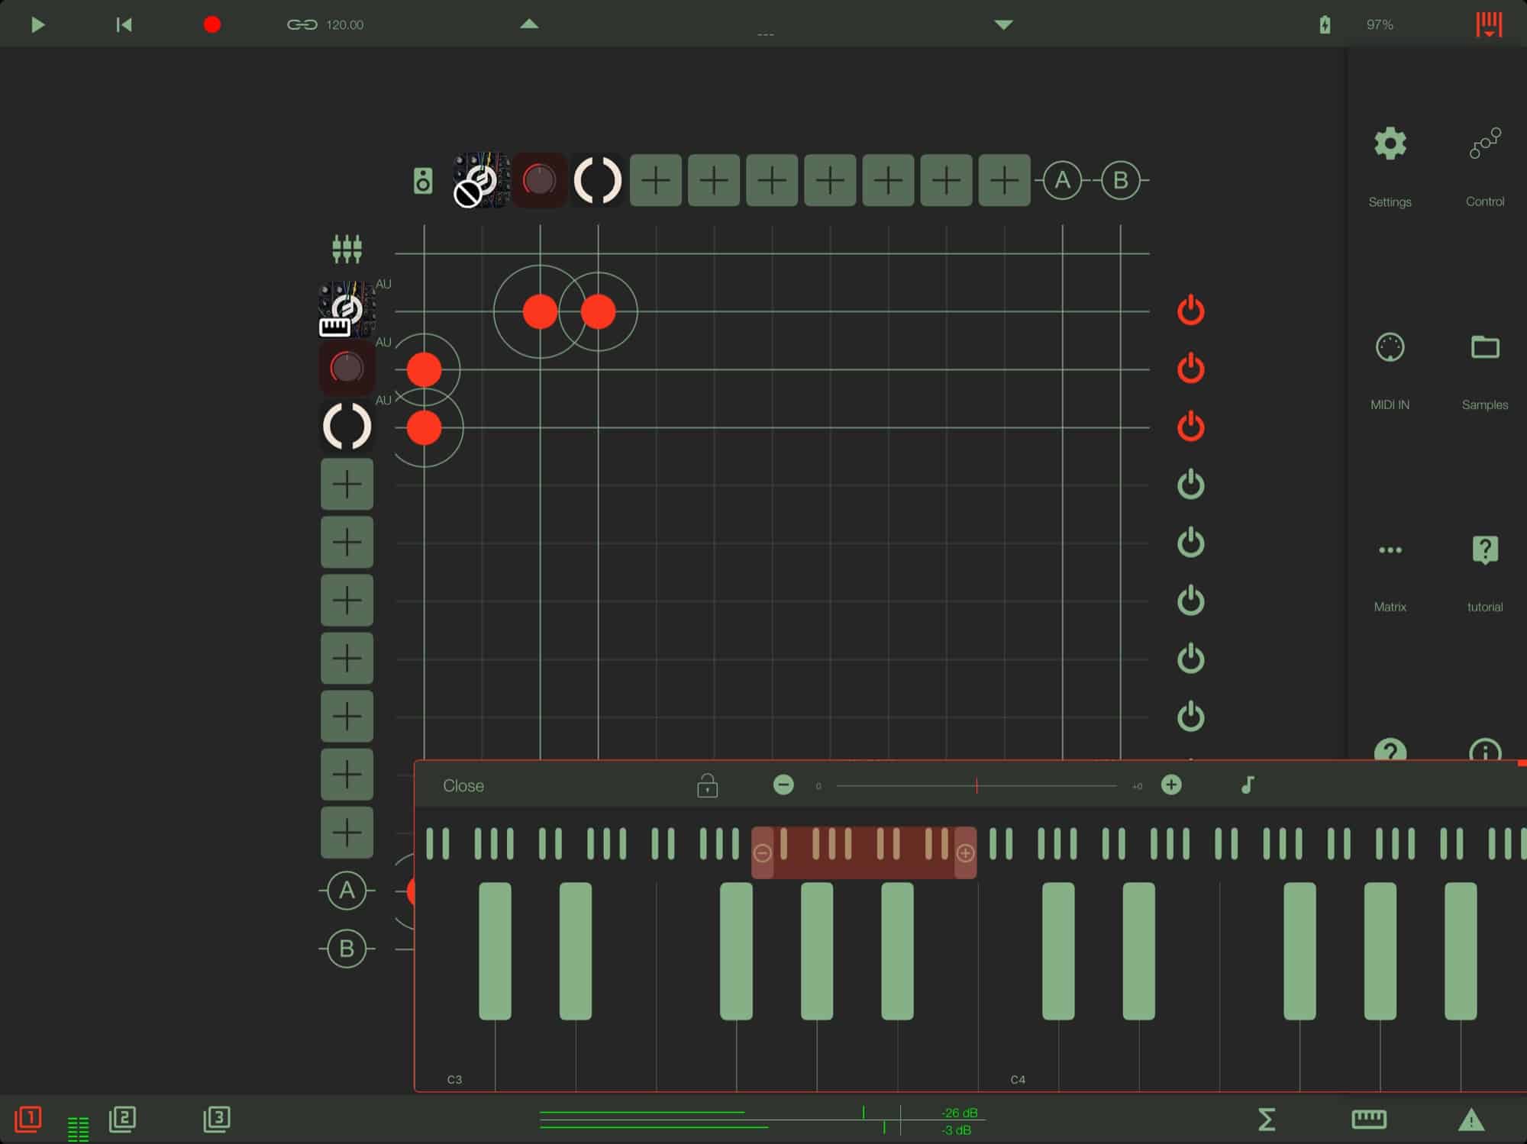1527x1144 pixels.
Task: Add module in last empty row slot
Action: point(347,832)
